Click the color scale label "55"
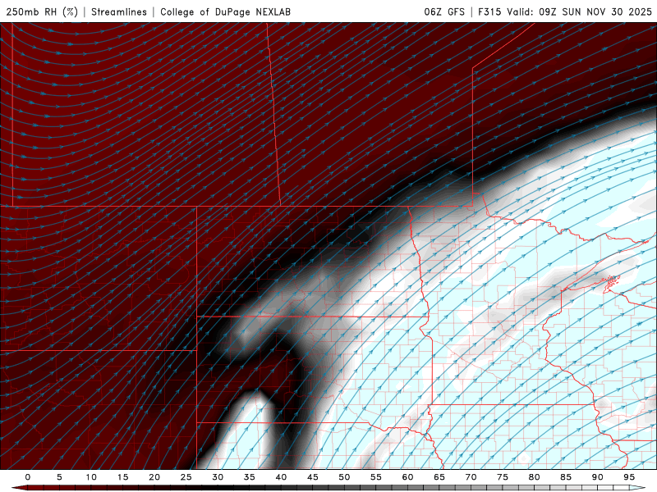Image resolution: width=657 pixels, height=492 pixels. (376, 477)
